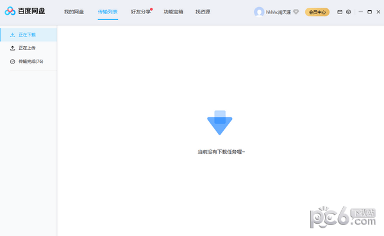This screenshot has width=384, height=236.
Task: Click the upload icon beside 正在上传
Action: click(x=12, y=48)
